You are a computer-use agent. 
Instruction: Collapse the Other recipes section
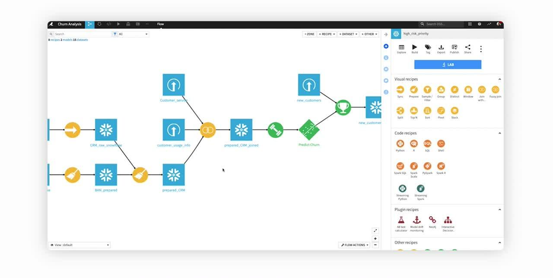500,243
